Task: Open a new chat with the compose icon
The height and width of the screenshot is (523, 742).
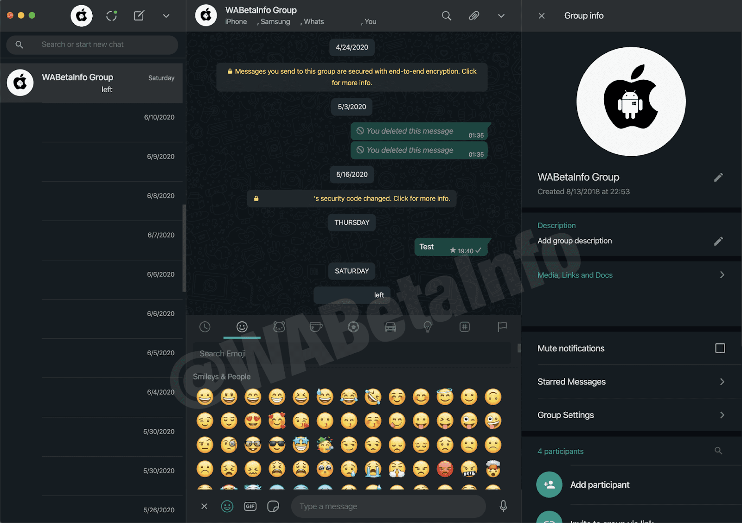Action: tap(139, 15)
